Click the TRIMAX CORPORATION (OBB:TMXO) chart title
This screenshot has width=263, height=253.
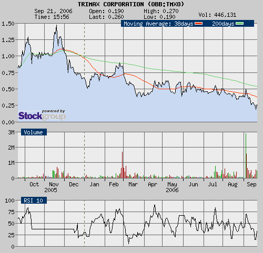point(131,4)
